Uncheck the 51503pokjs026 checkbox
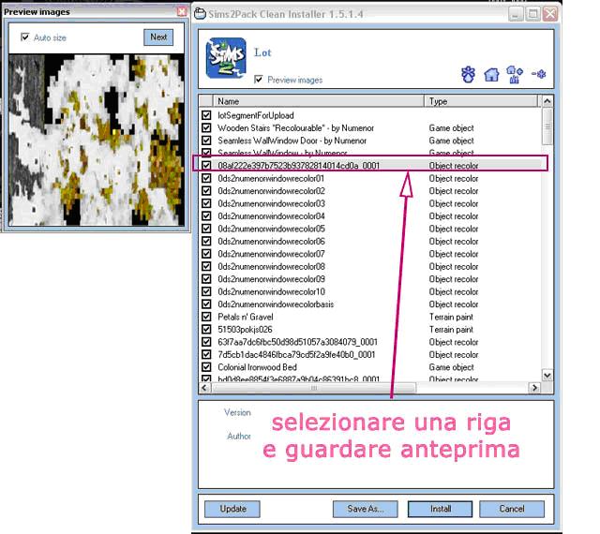This screenshot has width=600, height=534. [206, 330]
